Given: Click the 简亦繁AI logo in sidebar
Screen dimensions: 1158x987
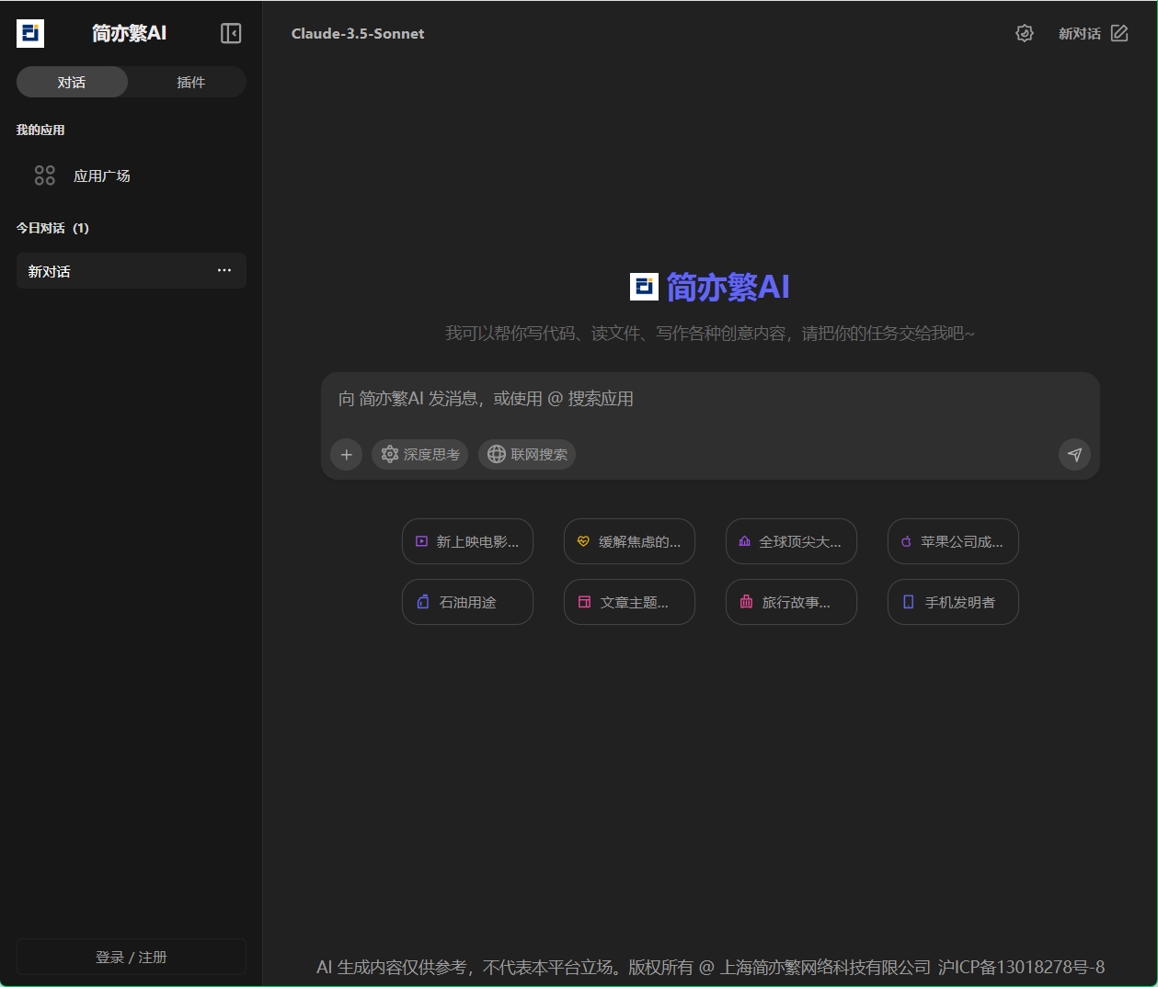Looking at the screenshot, I should click(x=30, y=33).
